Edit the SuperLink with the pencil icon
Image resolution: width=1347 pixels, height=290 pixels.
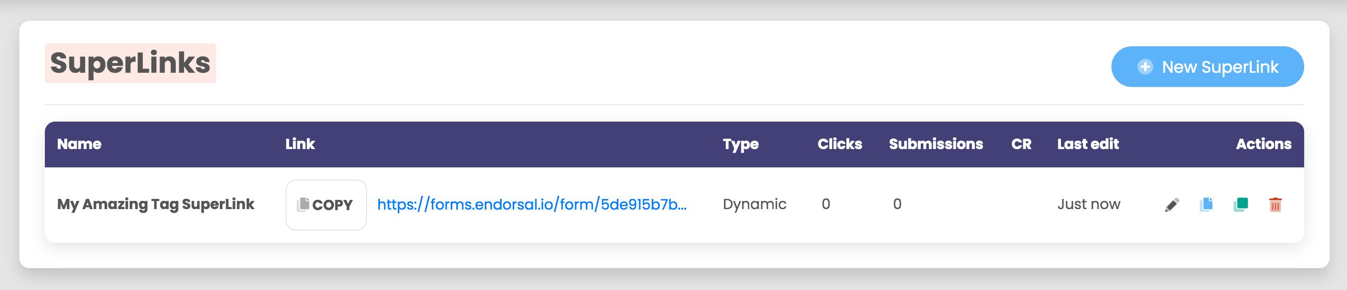coord(1172,205)
